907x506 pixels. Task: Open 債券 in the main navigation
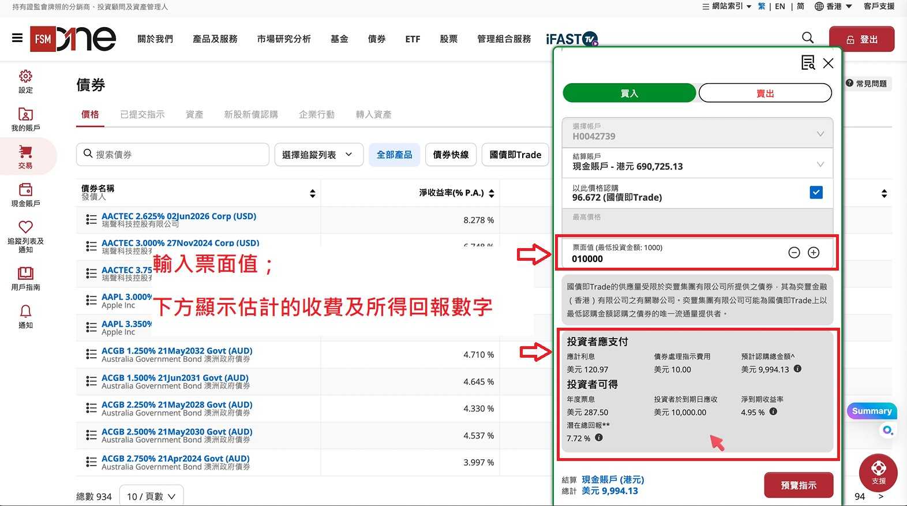click(377, 39)
